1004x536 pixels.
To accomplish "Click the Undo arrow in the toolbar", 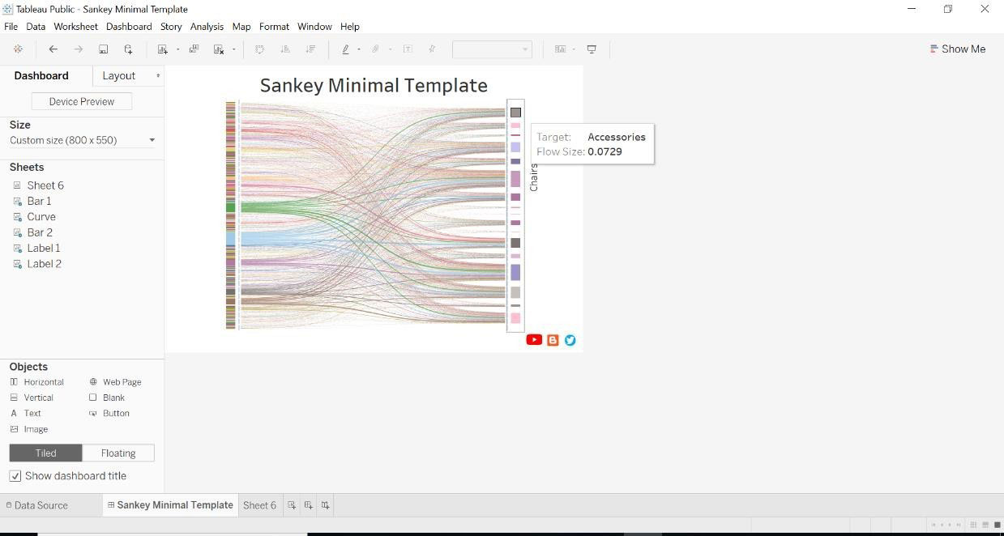I will [x=53, y=49].
